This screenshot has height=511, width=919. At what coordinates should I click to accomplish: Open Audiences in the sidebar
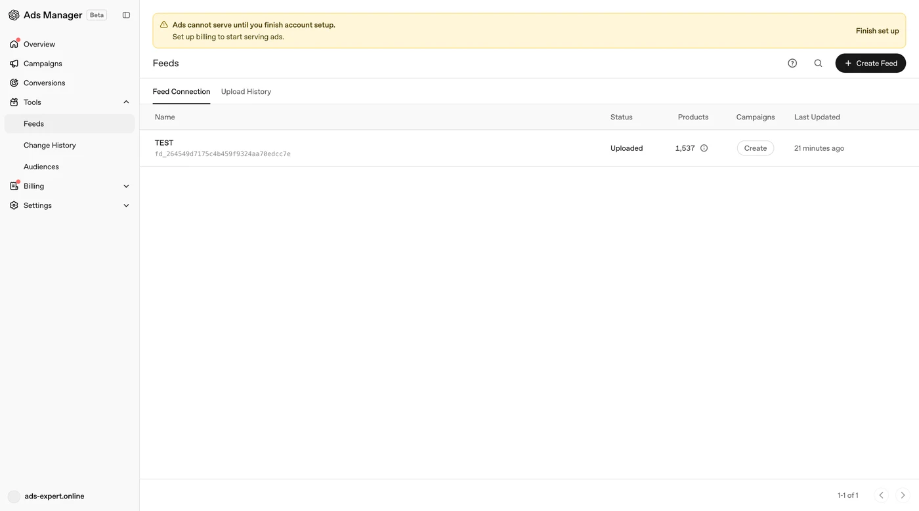click(70, 167)
